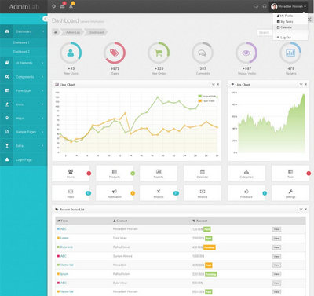Viewport: 314px width, 296px height.
Task: Open the bell notifications icon in top bar
Action: click(71, 6)
